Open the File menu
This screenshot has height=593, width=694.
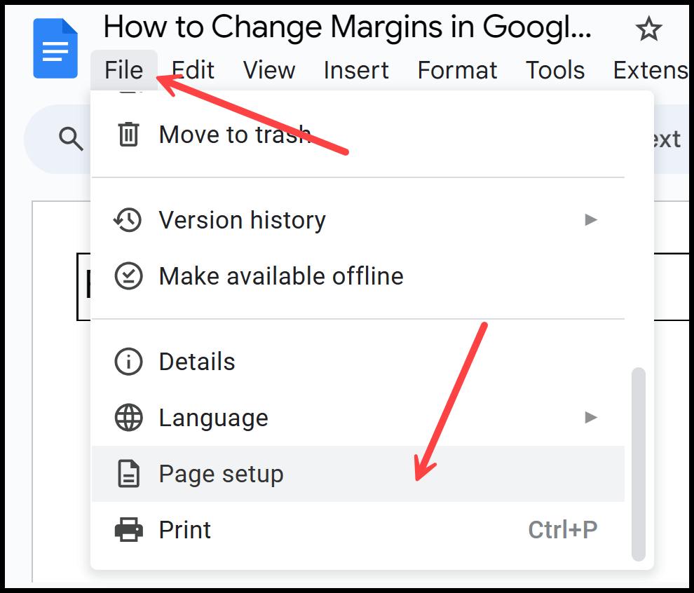(x=124, y=70)
